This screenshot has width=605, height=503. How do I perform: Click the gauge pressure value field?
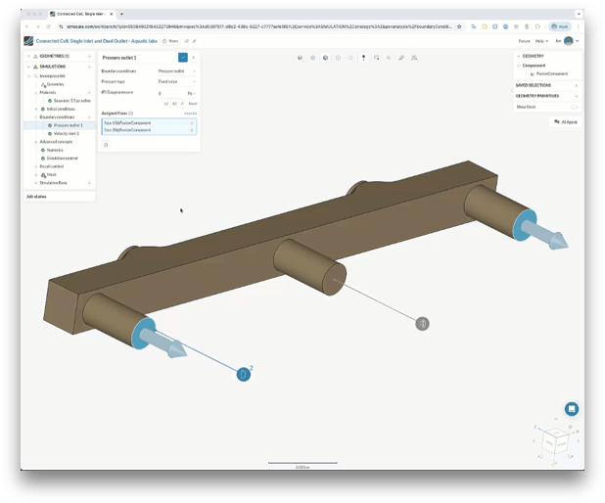[x=168, y=93]
